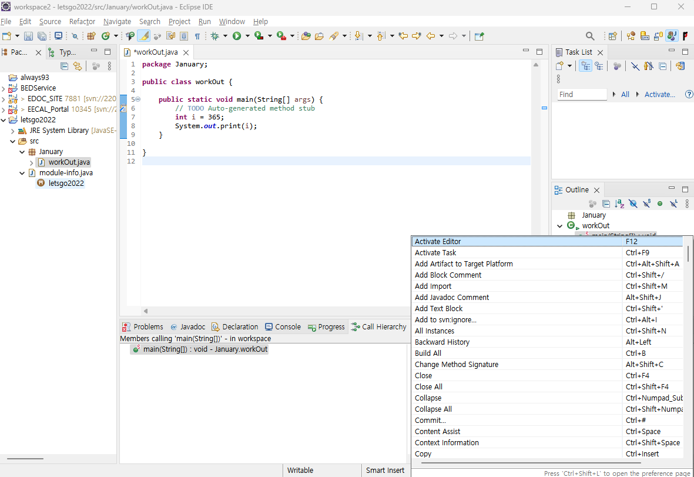Click Synchronize Changed icon in Task List
Image resolution: width=694 pixels, height=477 pixels.
point(680,66)
